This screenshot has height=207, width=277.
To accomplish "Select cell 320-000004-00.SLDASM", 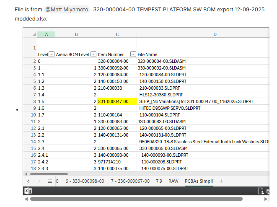I will tap(203, 61).
